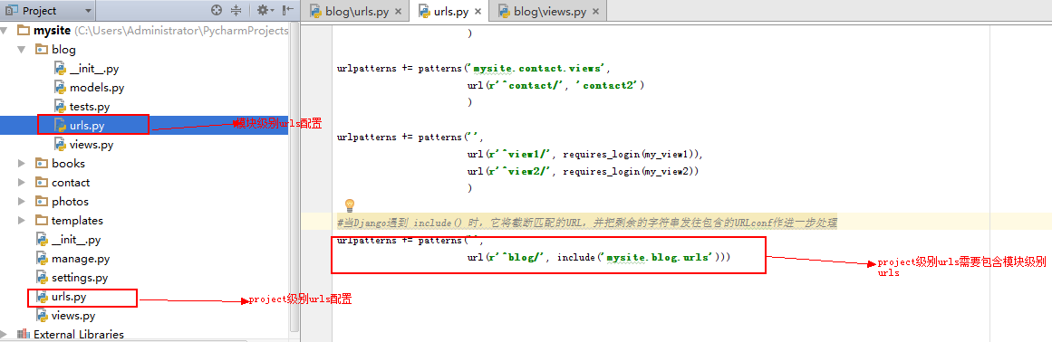Viewport: 1052px width, 342px height.
Task: Click the Scroll from Source target icon
Action: [x=216, y=10]
